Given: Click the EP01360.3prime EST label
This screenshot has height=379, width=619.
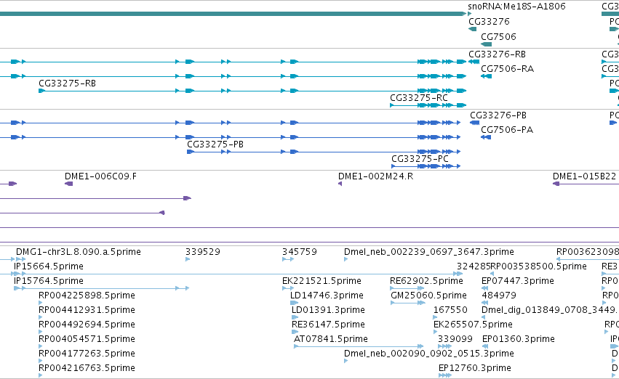Looking at the screenshot, I should [519, 340].
